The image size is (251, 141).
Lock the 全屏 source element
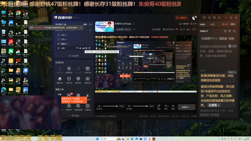point(83,48)
